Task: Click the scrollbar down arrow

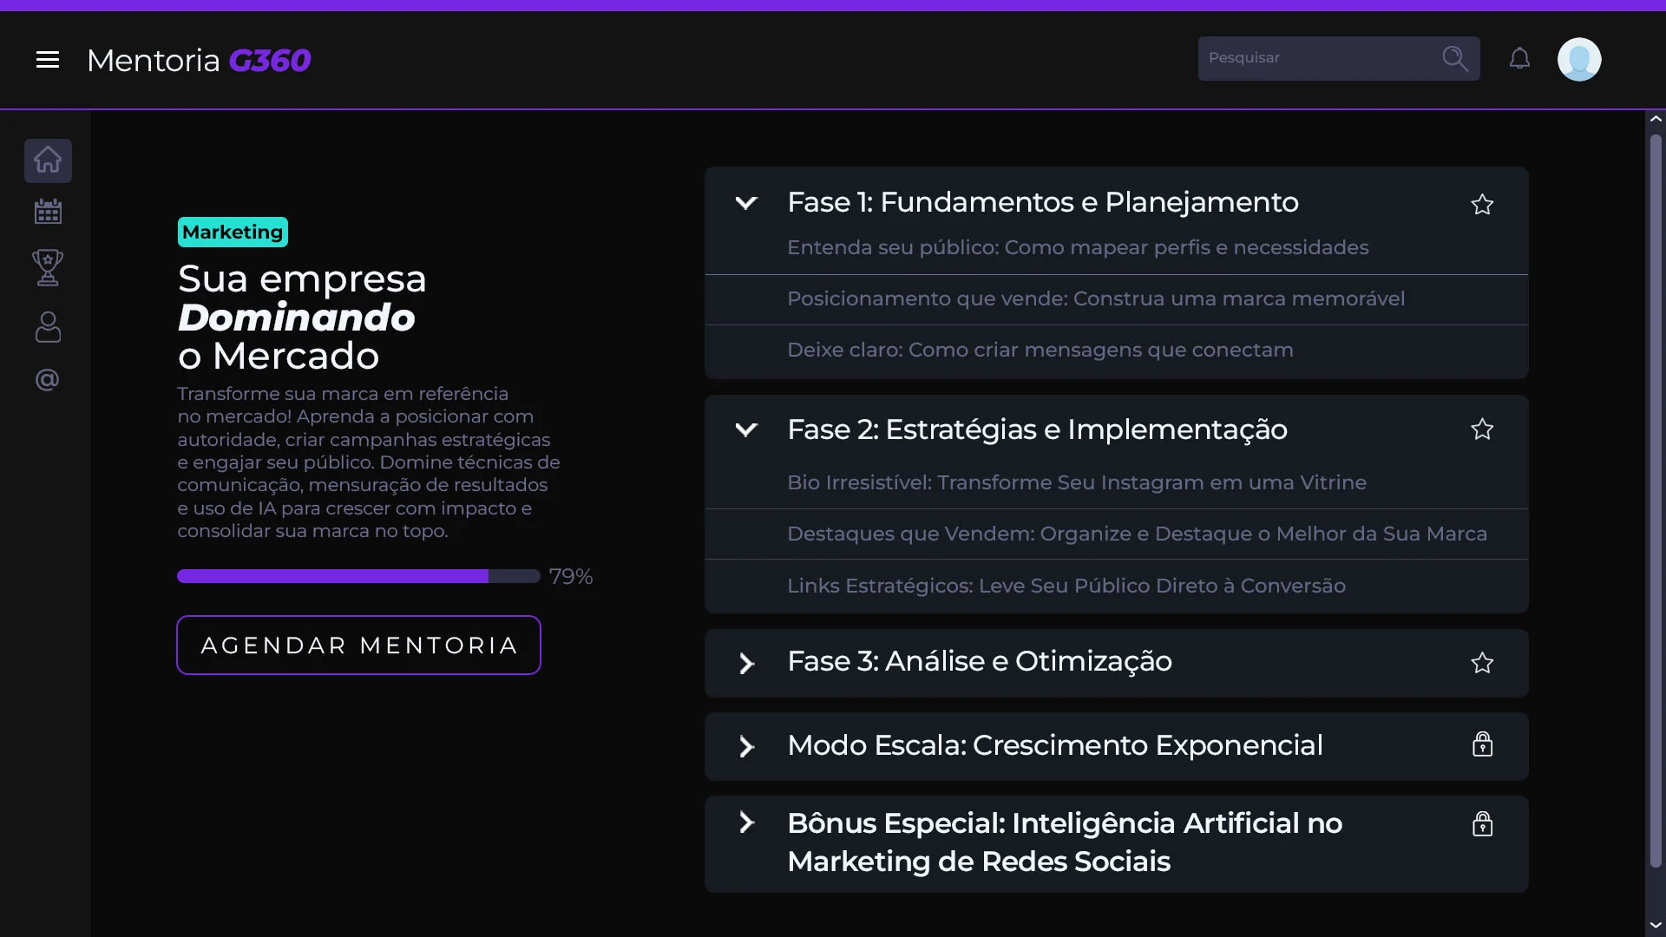Action: [1656, 926]
